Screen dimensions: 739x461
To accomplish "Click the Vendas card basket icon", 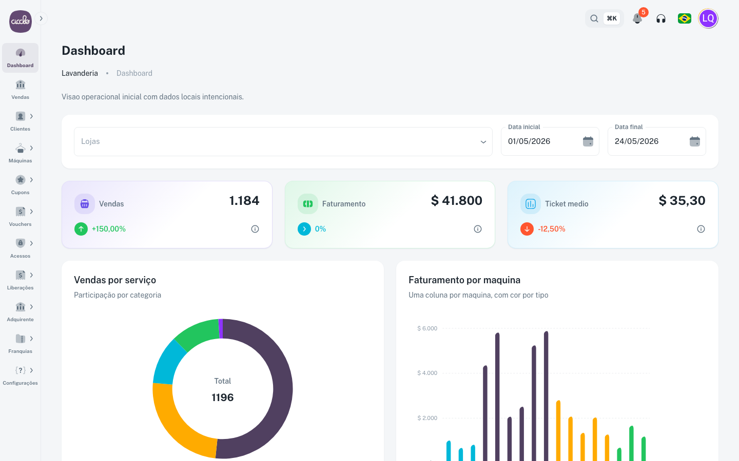I will 85,204.
